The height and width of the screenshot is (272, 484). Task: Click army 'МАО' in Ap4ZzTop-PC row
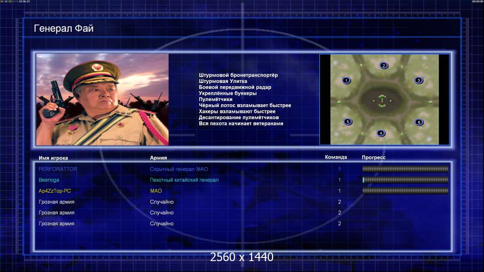click(156, 191)
